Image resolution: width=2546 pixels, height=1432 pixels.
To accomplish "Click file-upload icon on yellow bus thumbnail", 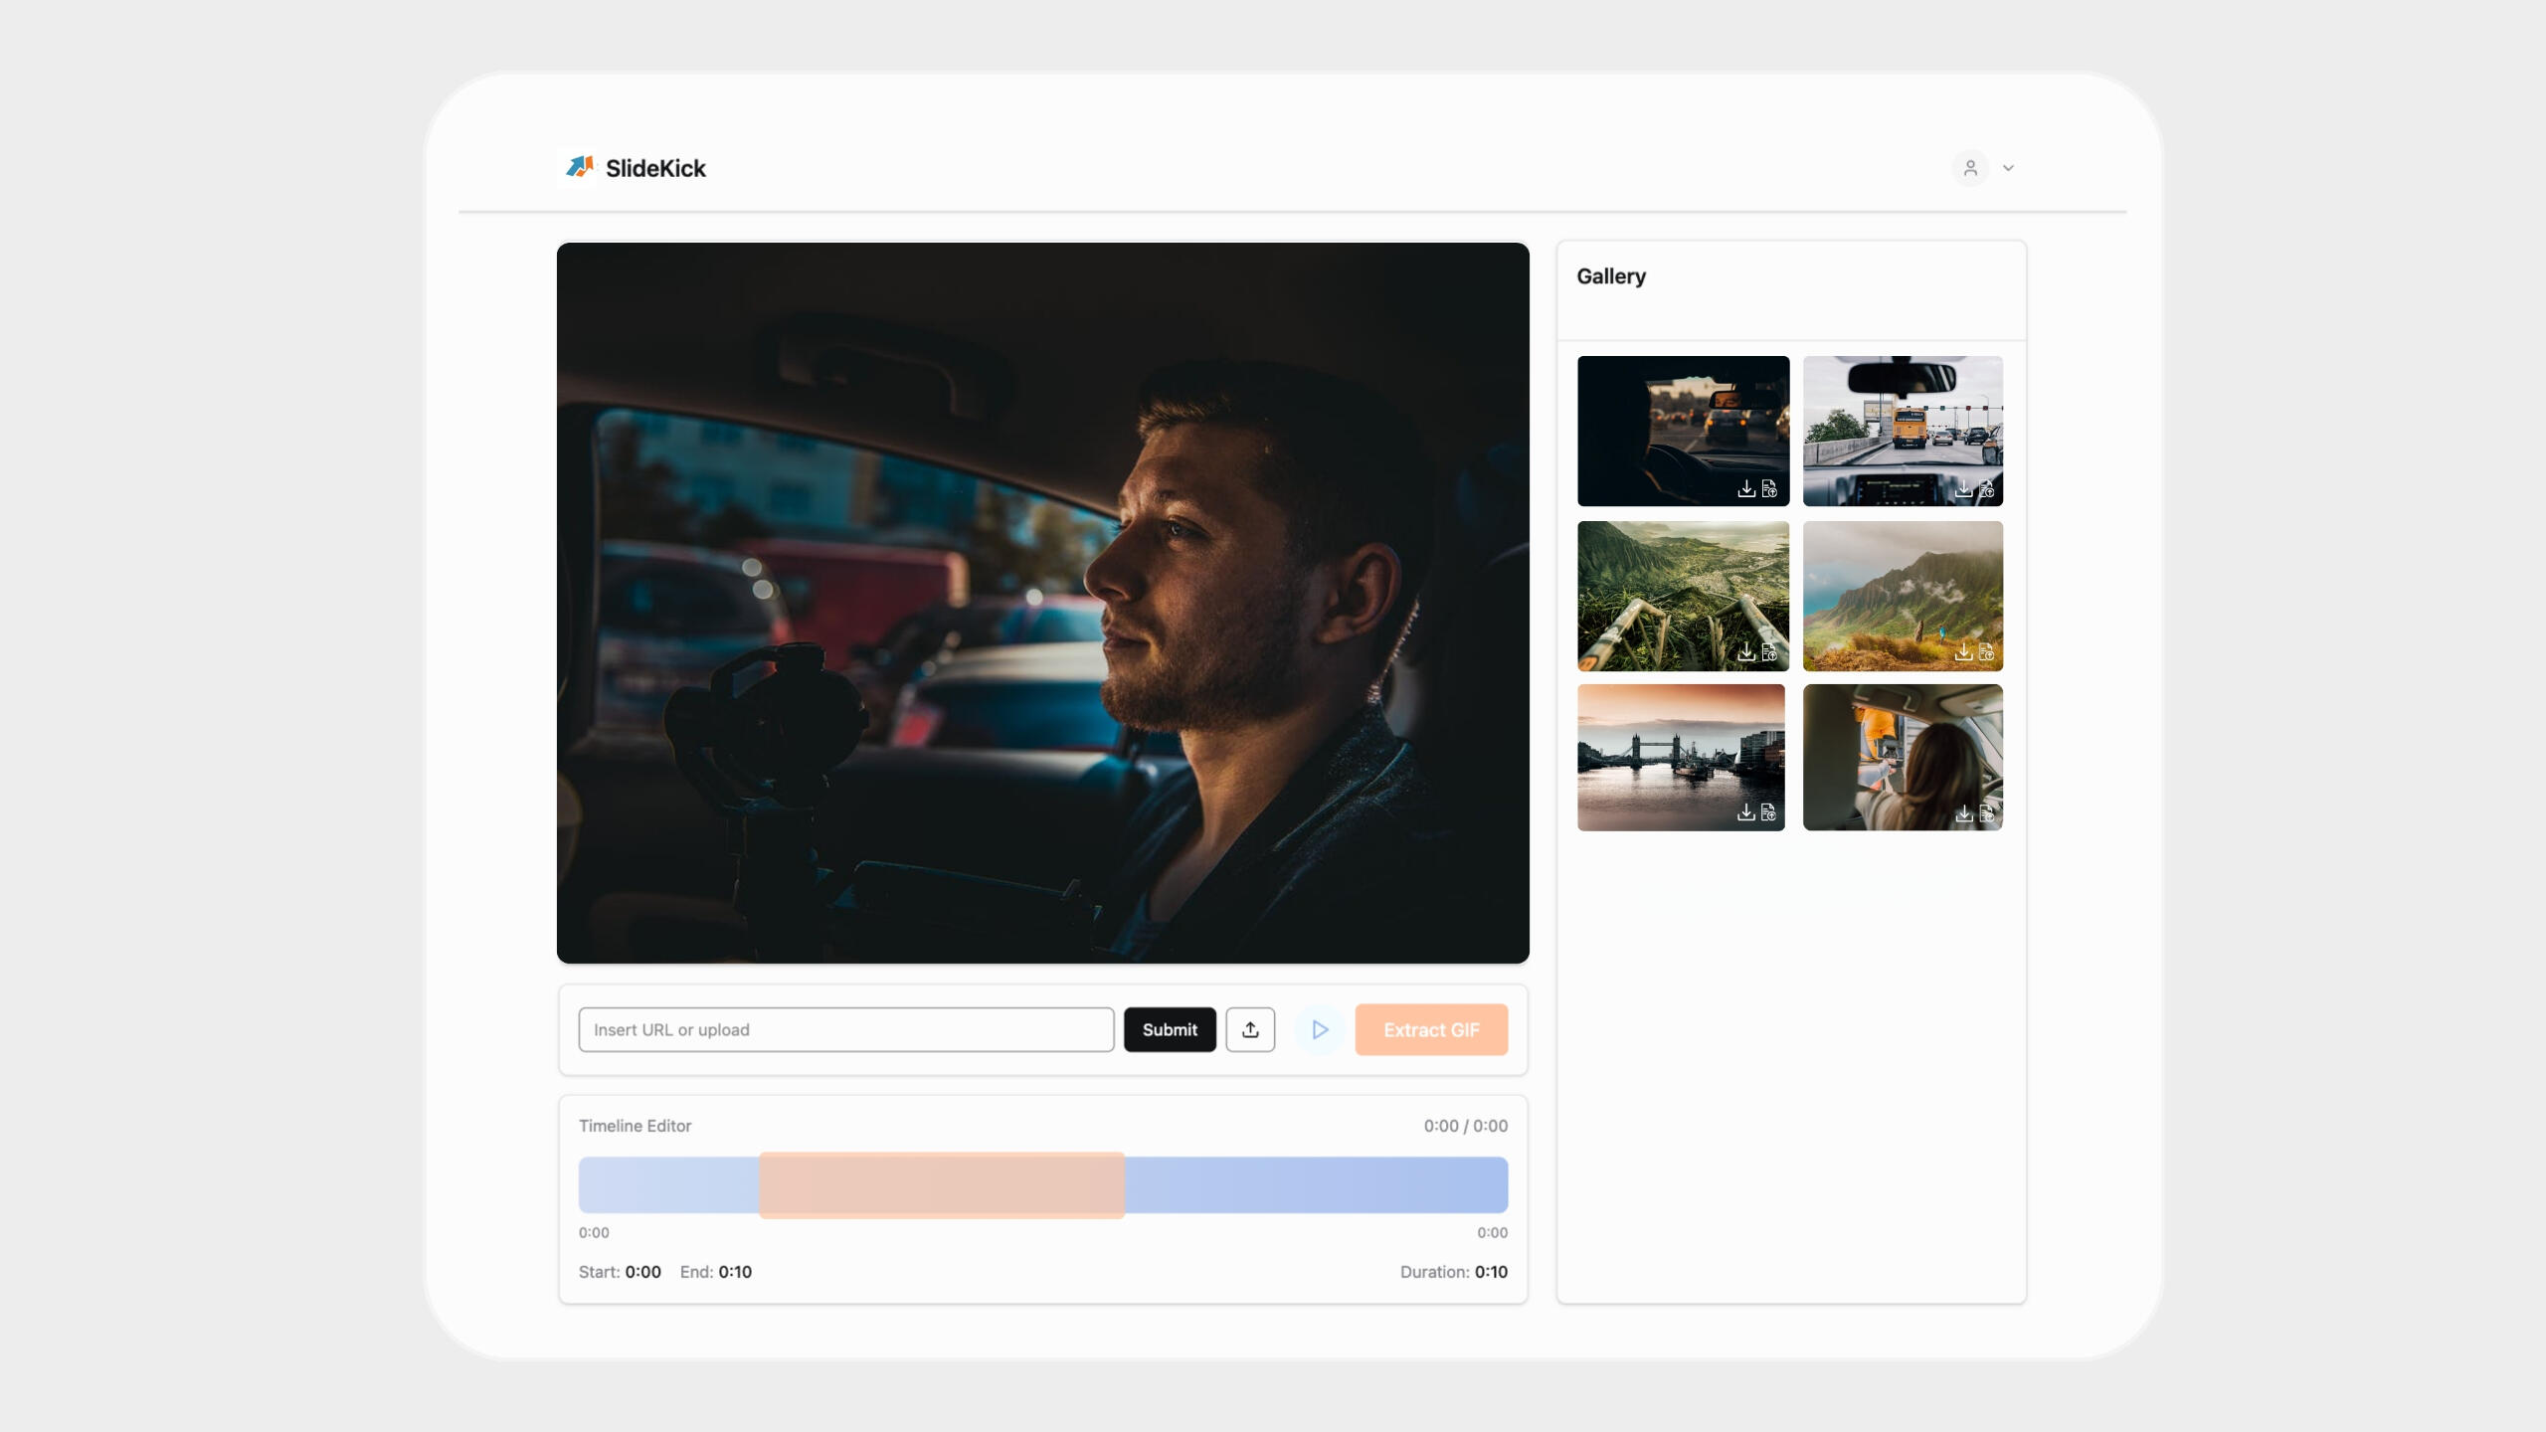I will click(1986, 488).
